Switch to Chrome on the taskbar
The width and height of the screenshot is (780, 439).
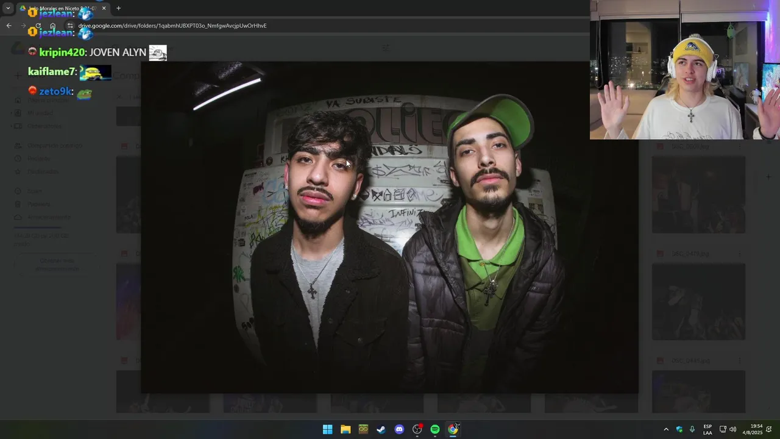click(x=453, y=429)
